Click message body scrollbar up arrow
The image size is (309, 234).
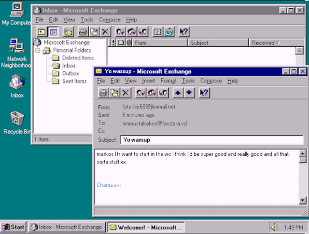coord(303,153)
